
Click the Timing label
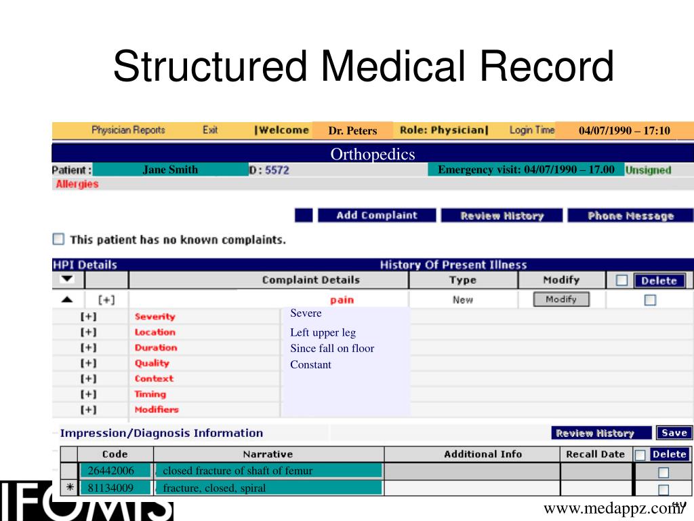click(x=150, y=394)
